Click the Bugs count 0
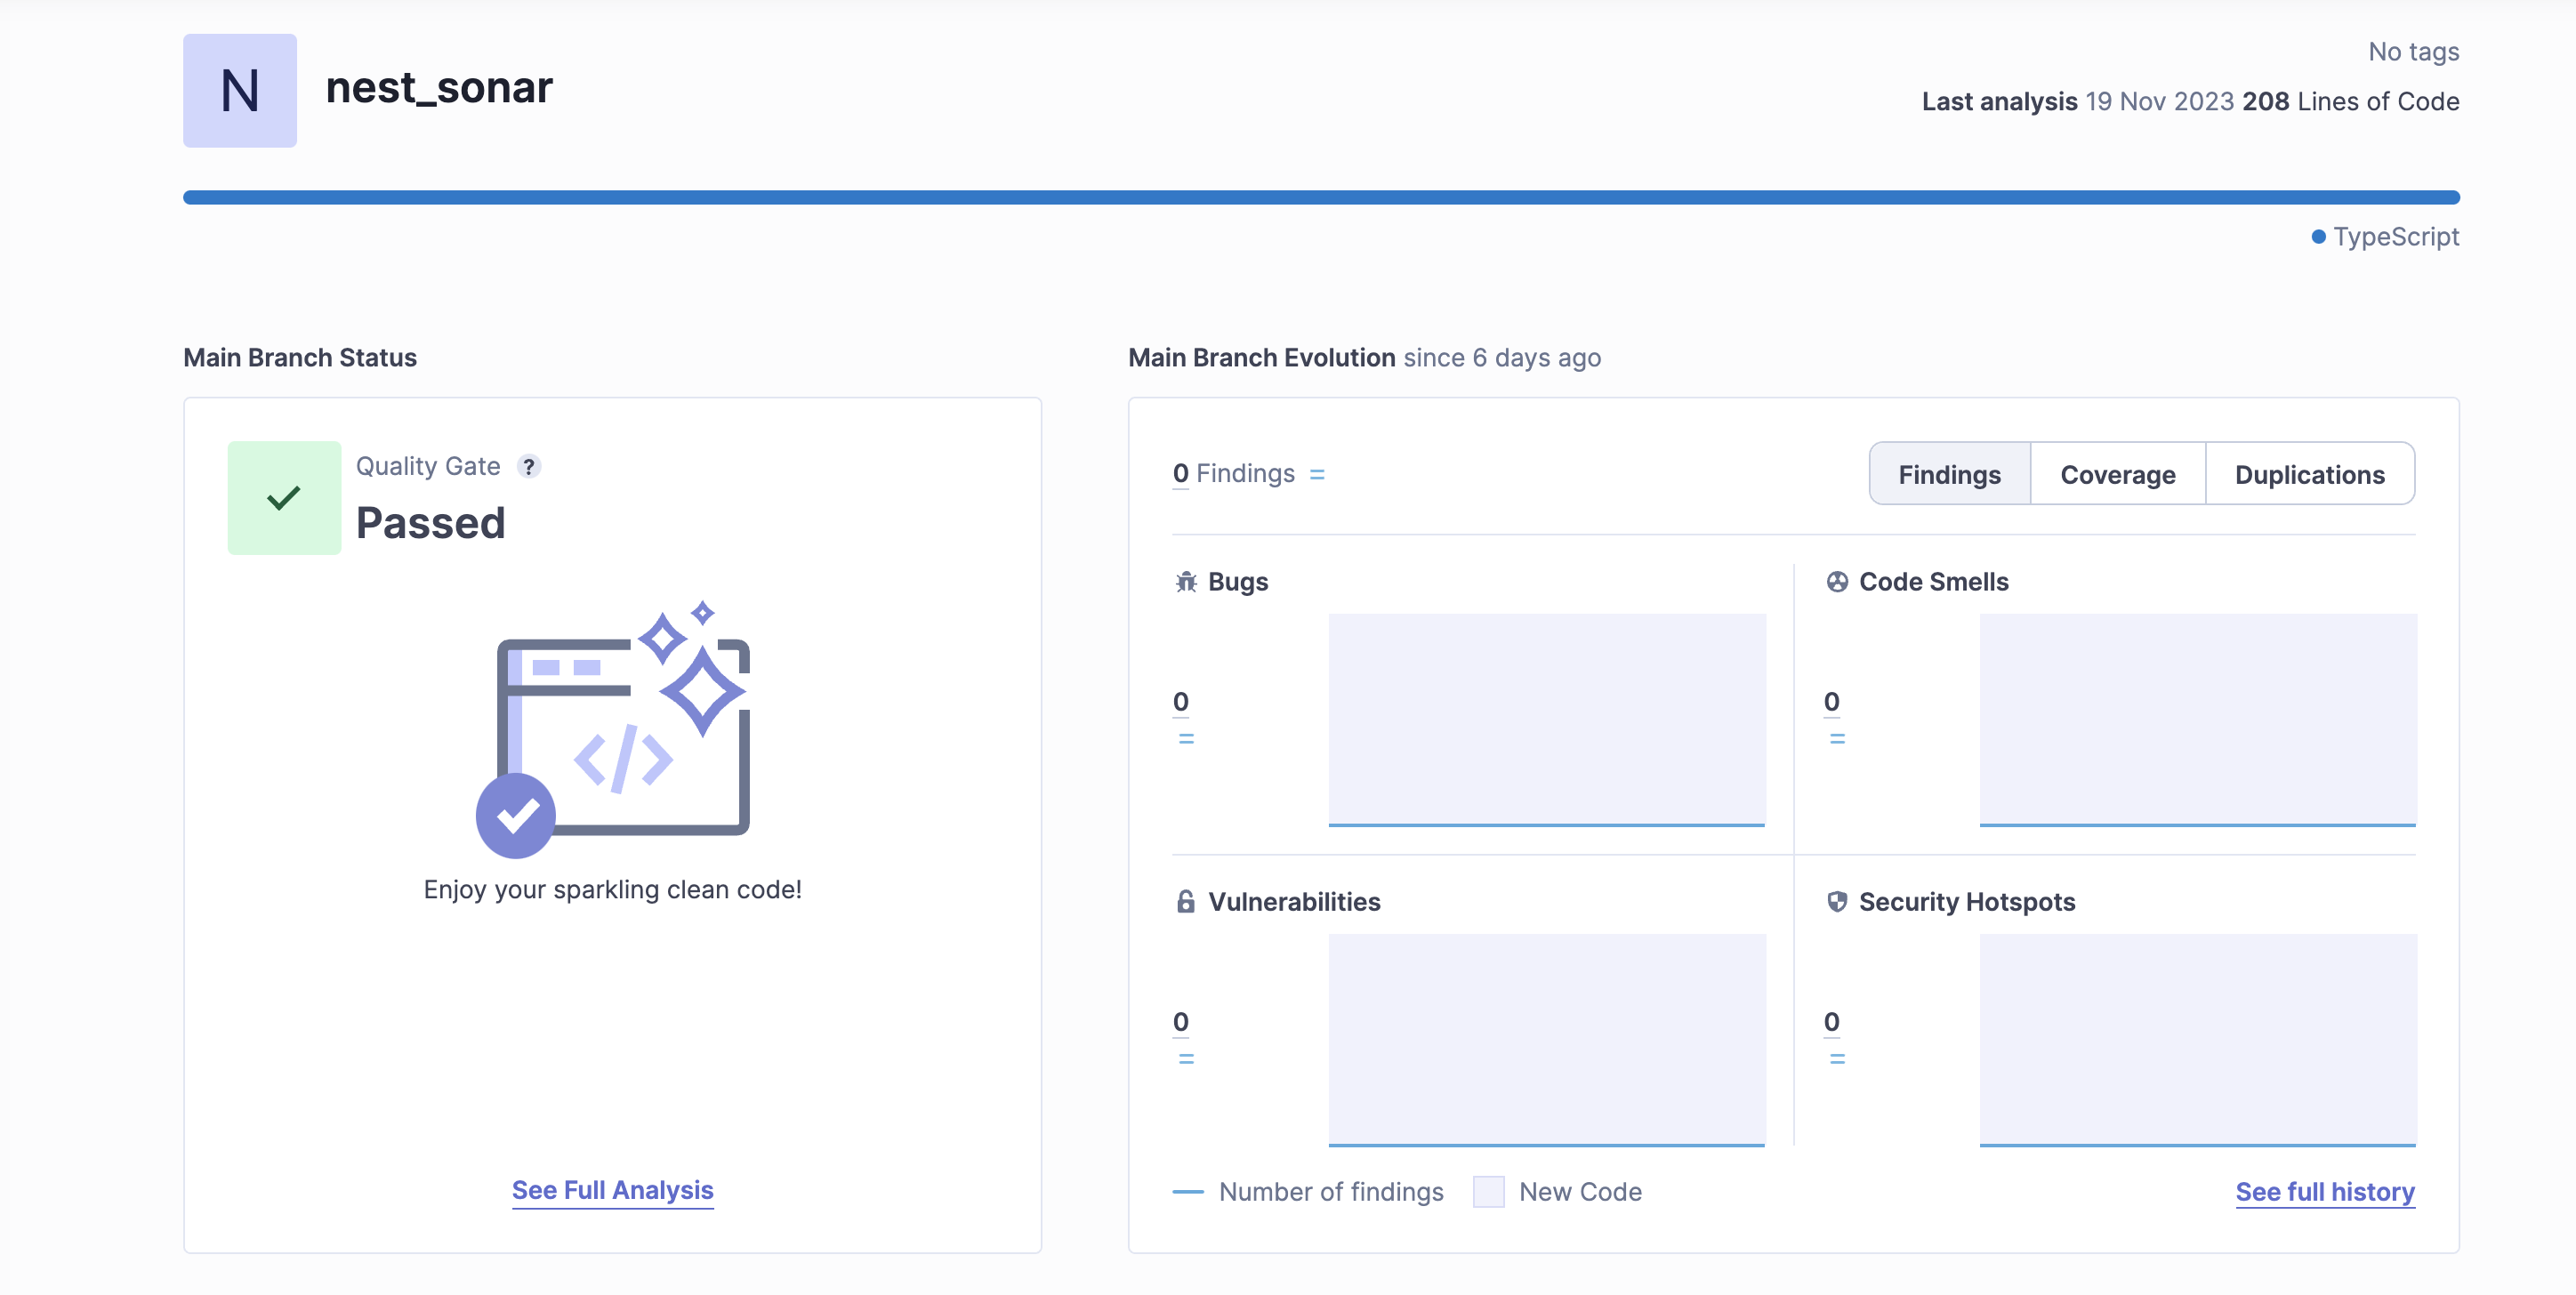This screenshot has width=2576, height=1295. click(1181, 702)
